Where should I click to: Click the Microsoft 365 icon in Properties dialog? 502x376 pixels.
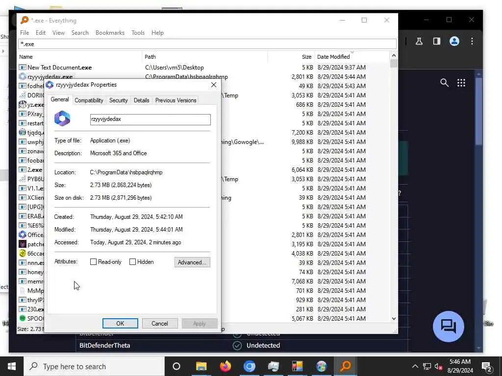click(x=62, y=118)
